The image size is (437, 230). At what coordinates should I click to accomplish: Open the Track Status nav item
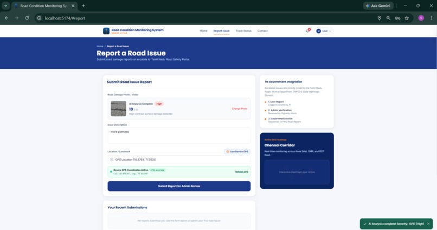[243, 31]
